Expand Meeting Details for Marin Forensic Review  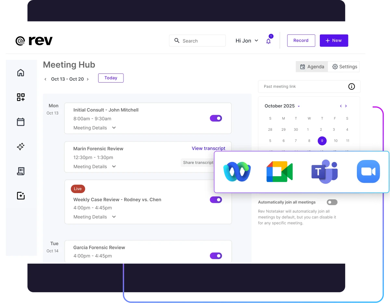click(x=95, y=166)
